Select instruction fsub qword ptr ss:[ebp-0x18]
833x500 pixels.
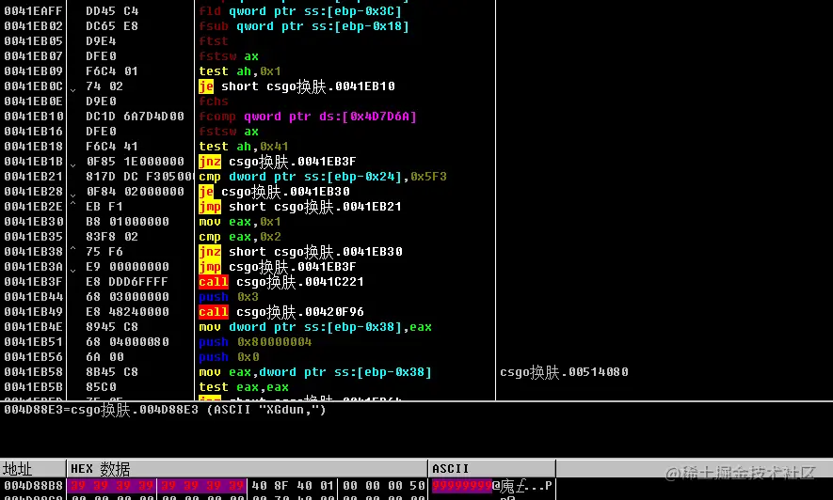pos(304,26)
